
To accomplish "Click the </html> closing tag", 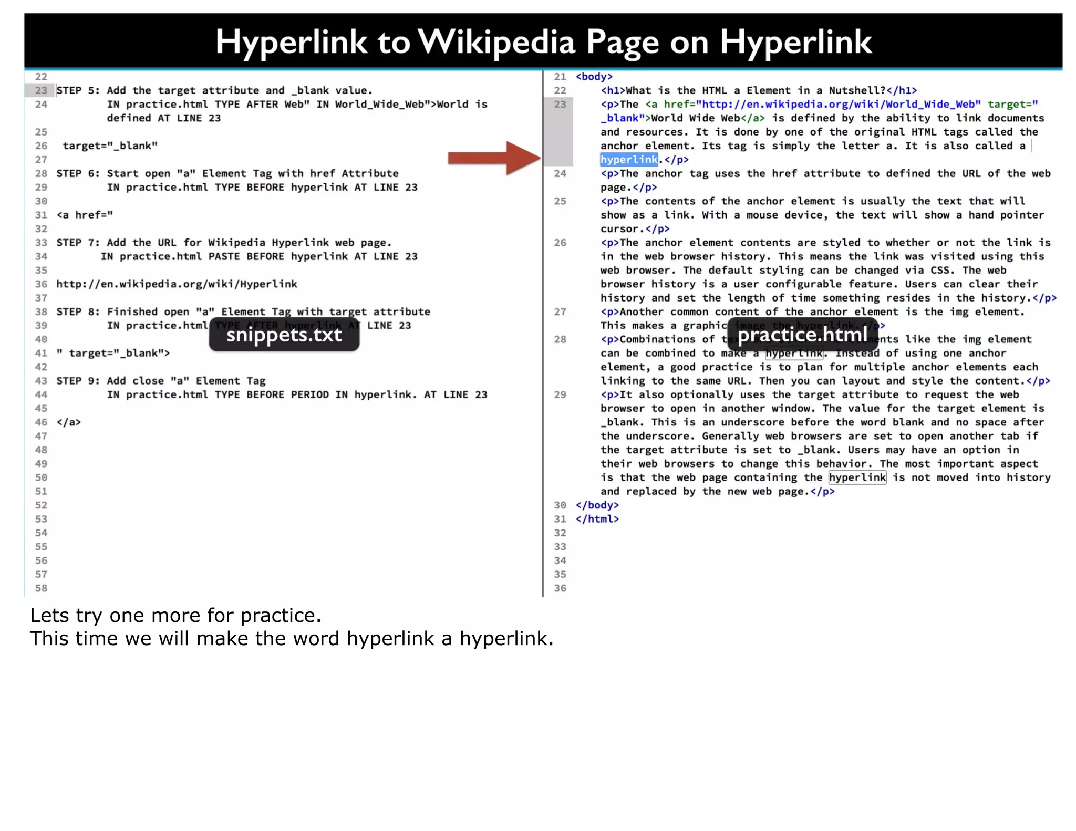I will pos(597,519).
